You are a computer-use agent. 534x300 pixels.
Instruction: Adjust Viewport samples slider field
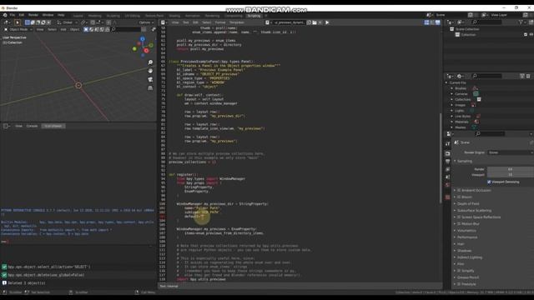510,175
